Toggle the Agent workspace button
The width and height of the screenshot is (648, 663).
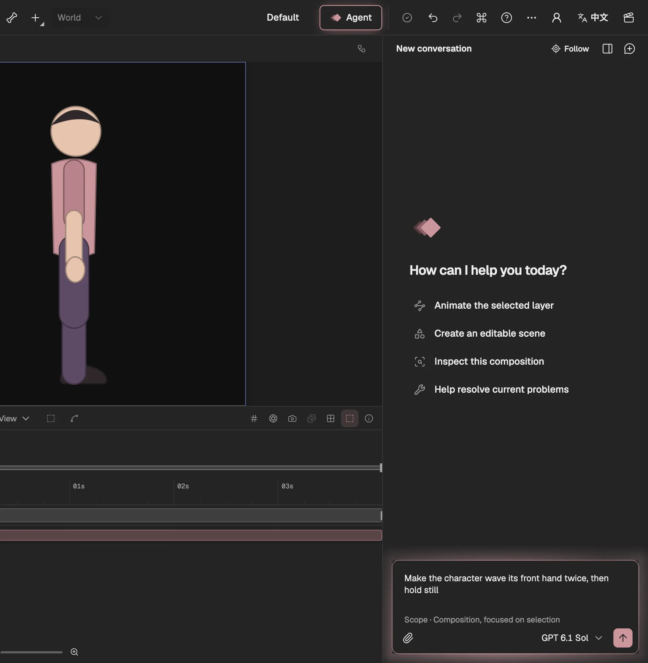[351, 17]
